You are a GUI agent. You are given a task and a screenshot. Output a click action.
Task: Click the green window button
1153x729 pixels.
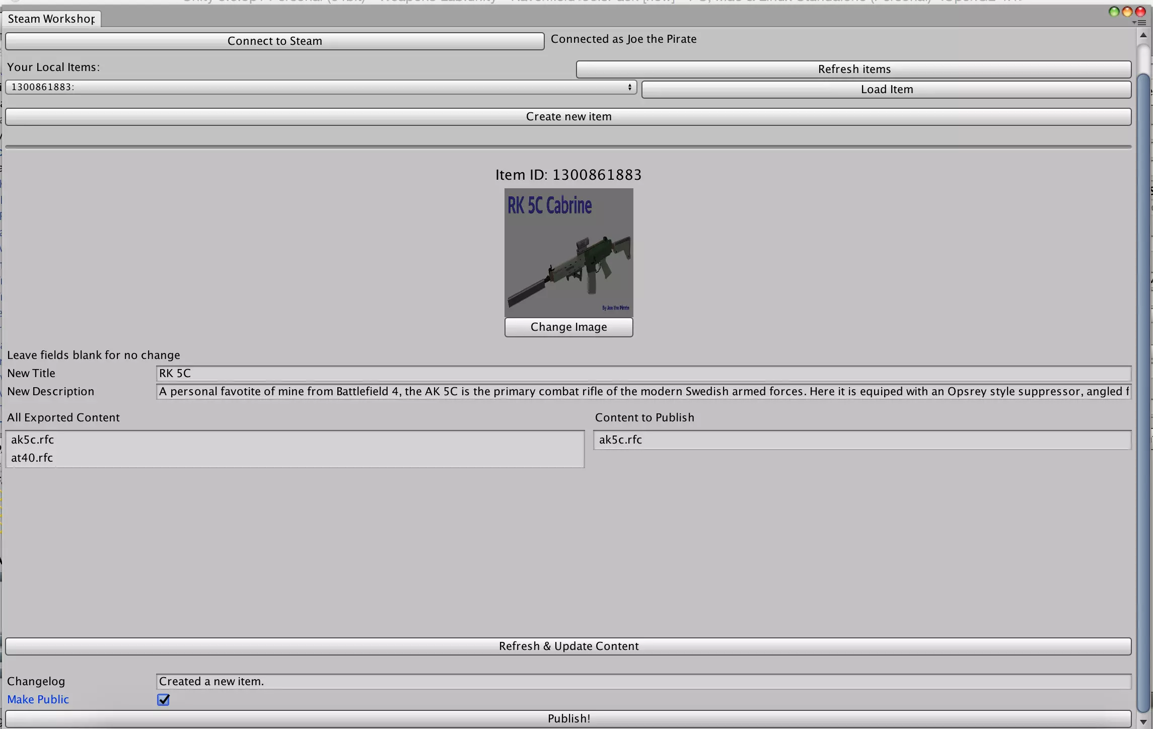[x=1114, y=12]
